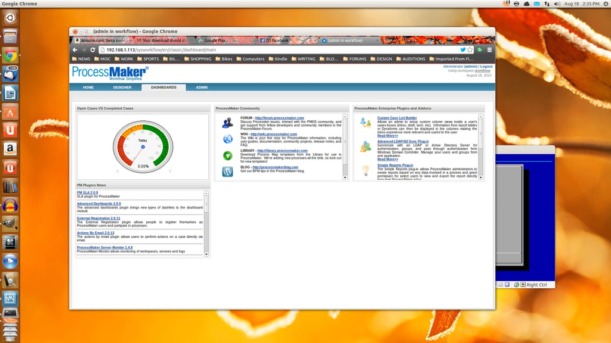Open the PM SLA 2.0.9 link
The height and width of the screenshot is (343, 611).
pos(87,192)
